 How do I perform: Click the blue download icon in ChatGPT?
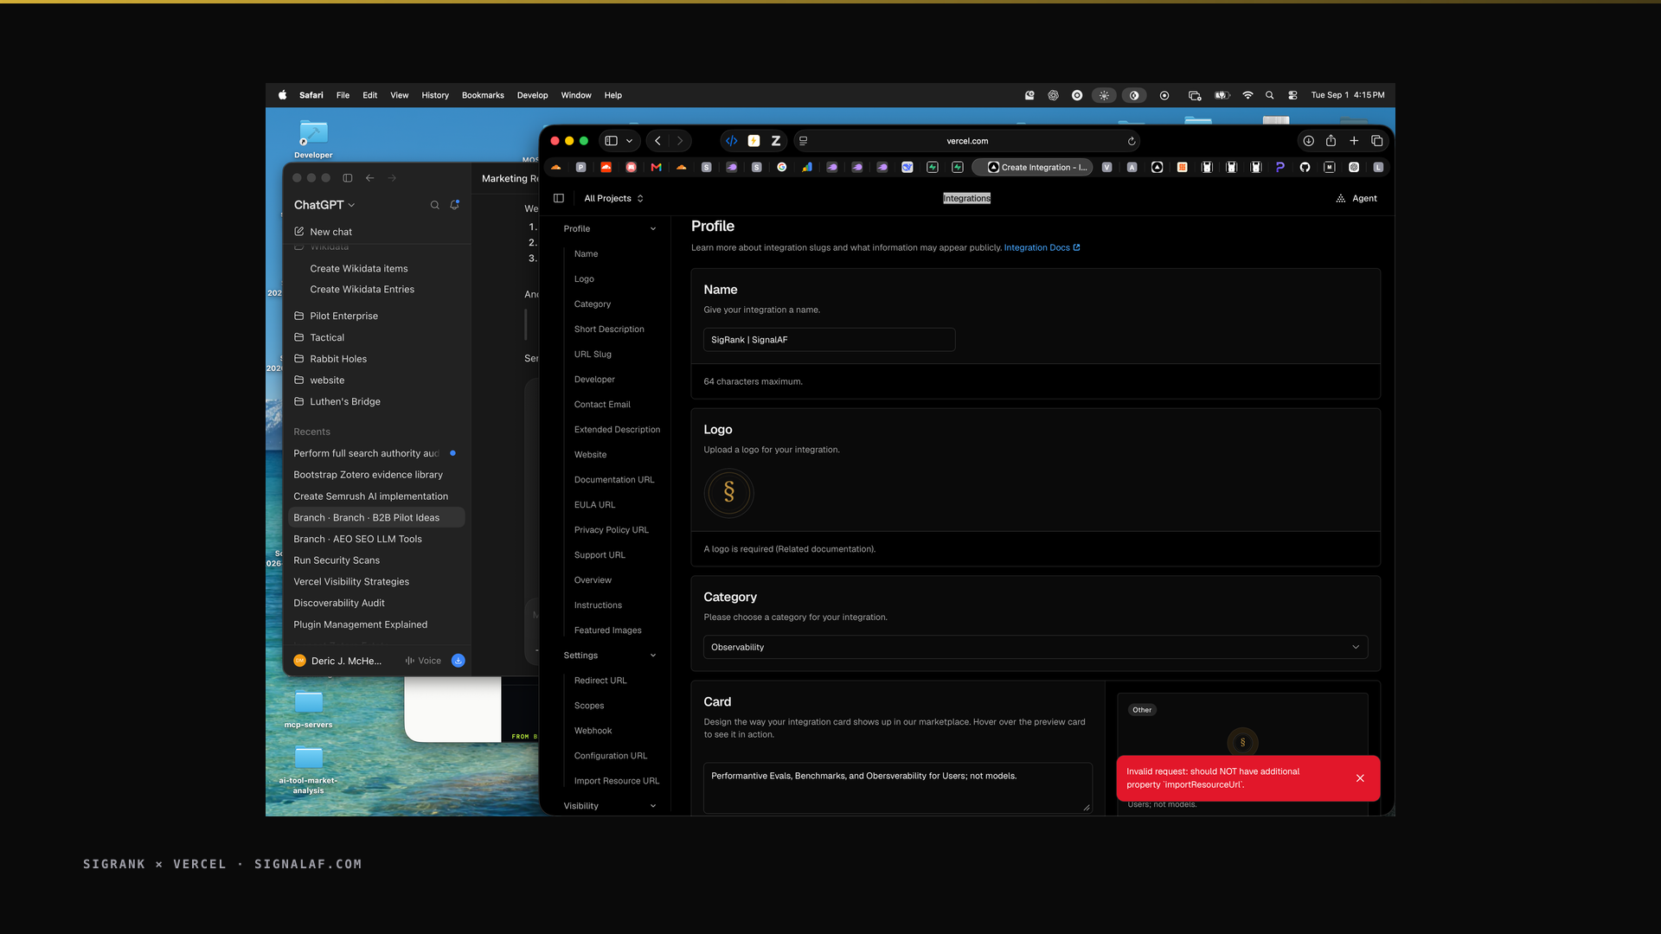(x=459, y=661)
